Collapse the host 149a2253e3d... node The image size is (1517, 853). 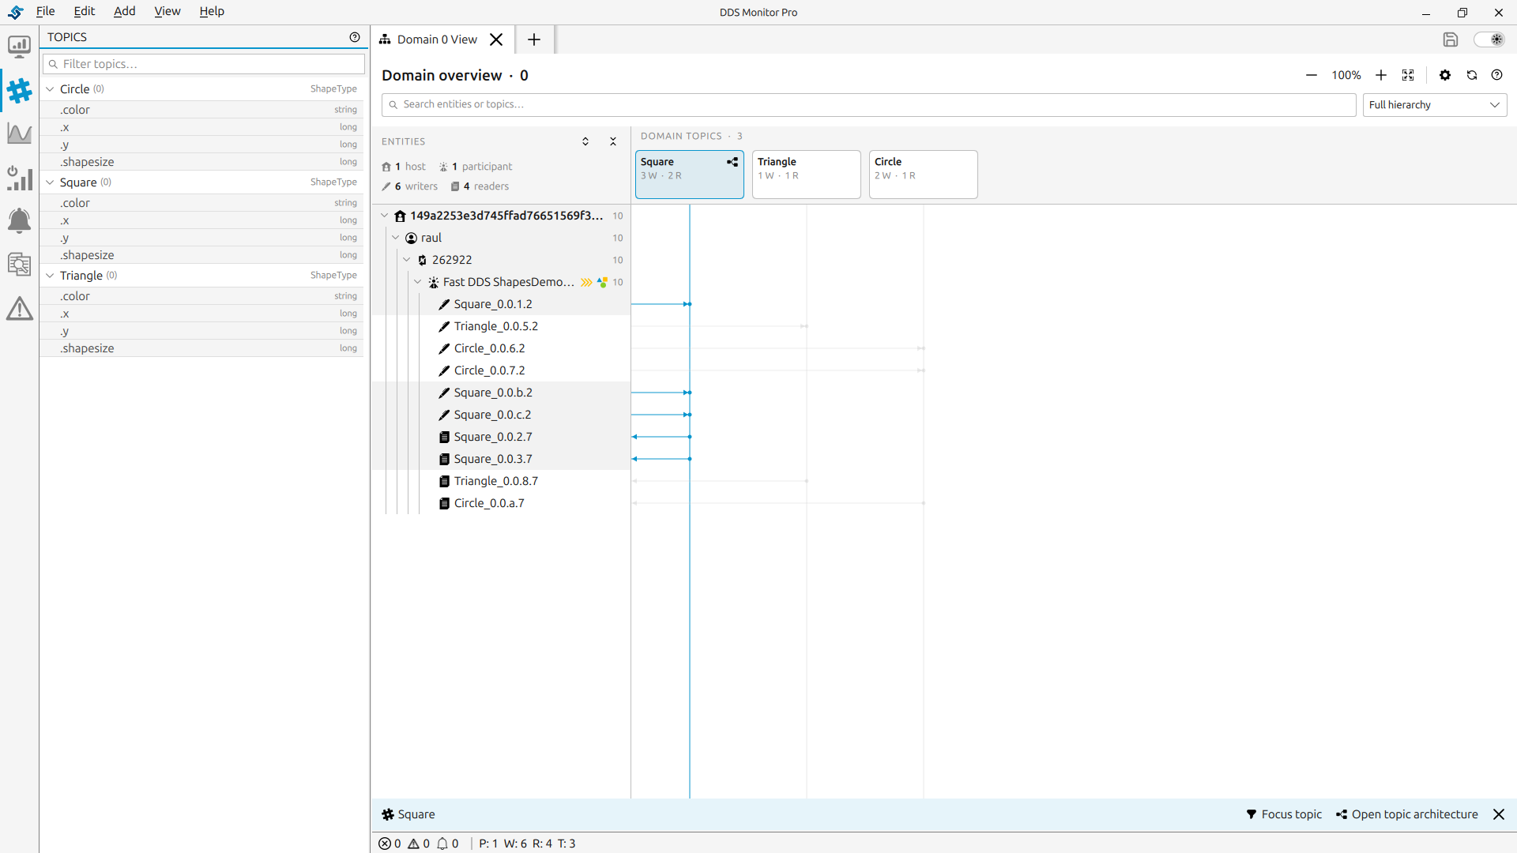tap(385, 216)
